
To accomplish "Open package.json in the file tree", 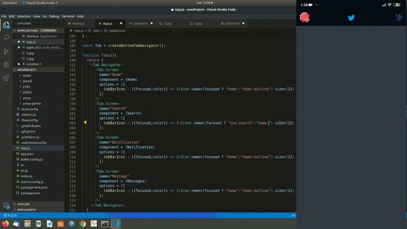I will 38,193.
